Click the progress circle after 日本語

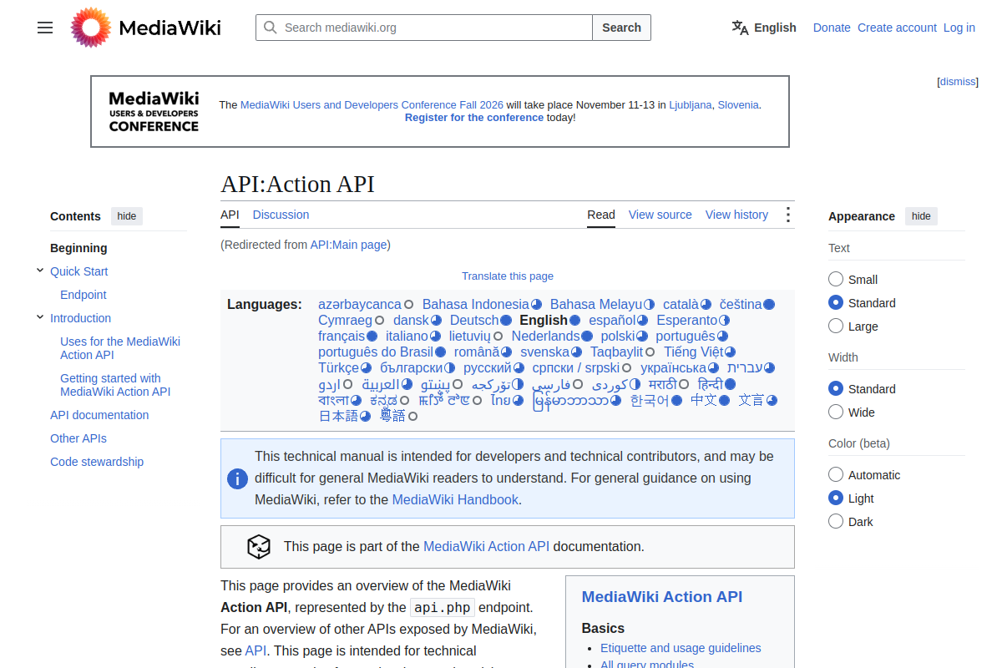[365, 416]
